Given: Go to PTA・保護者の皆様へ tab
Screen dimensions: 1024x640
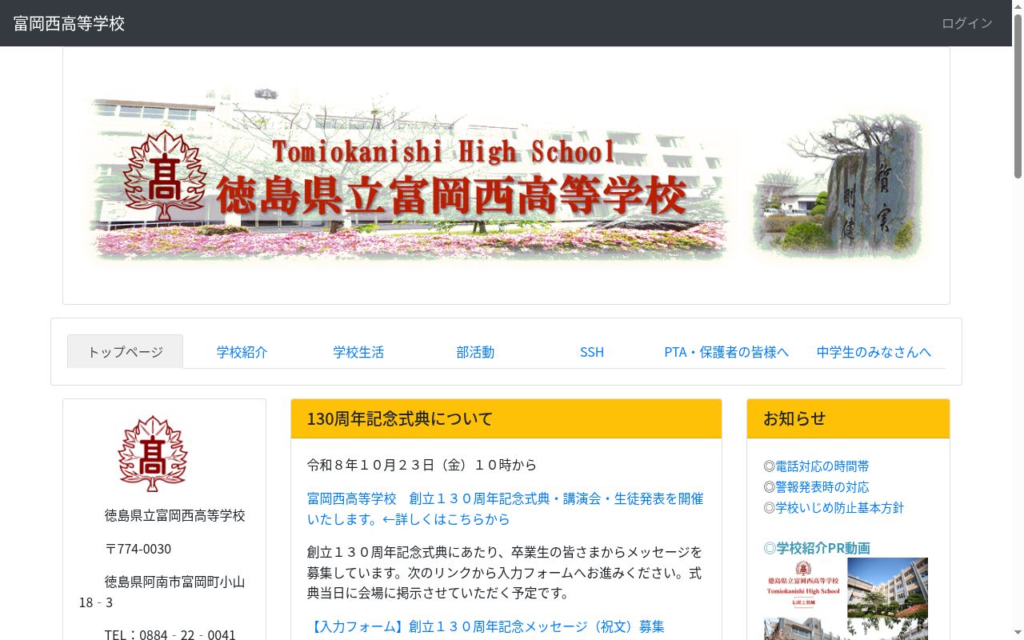Looking at the screenshot, I should [x=726, y=352].
